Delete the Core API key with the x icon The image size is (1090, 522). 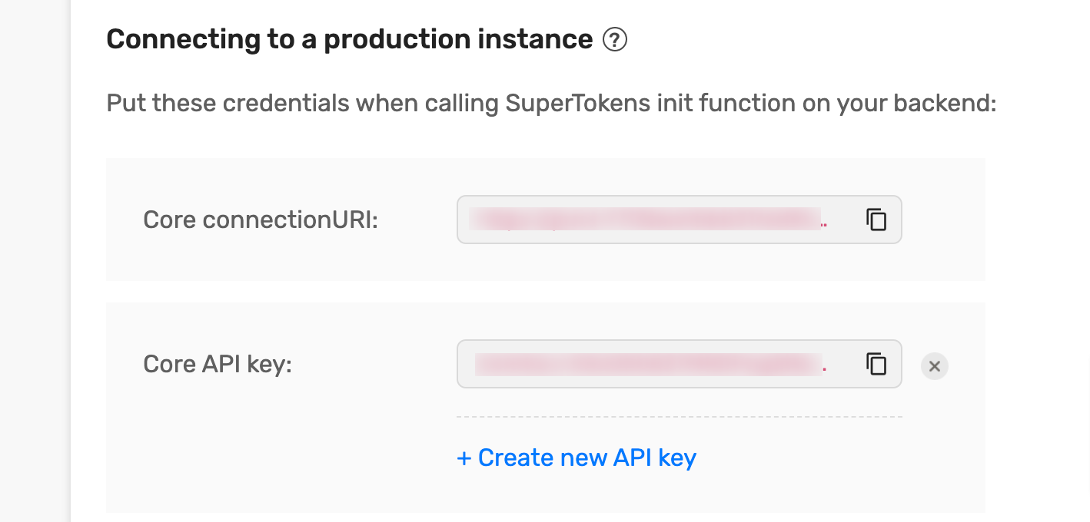point(935,366)
